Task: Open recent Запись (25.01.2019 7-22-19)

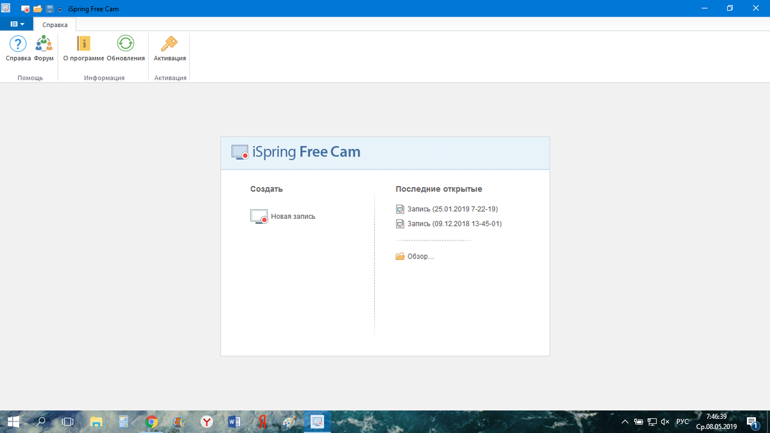Action: point(447,209)
